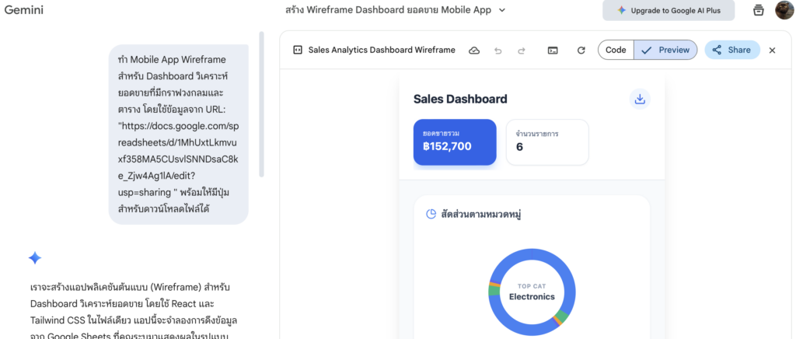Click the Gemini sparkle icon in chat
Viewport: 796px width, 339px height.
coord(34,258)
